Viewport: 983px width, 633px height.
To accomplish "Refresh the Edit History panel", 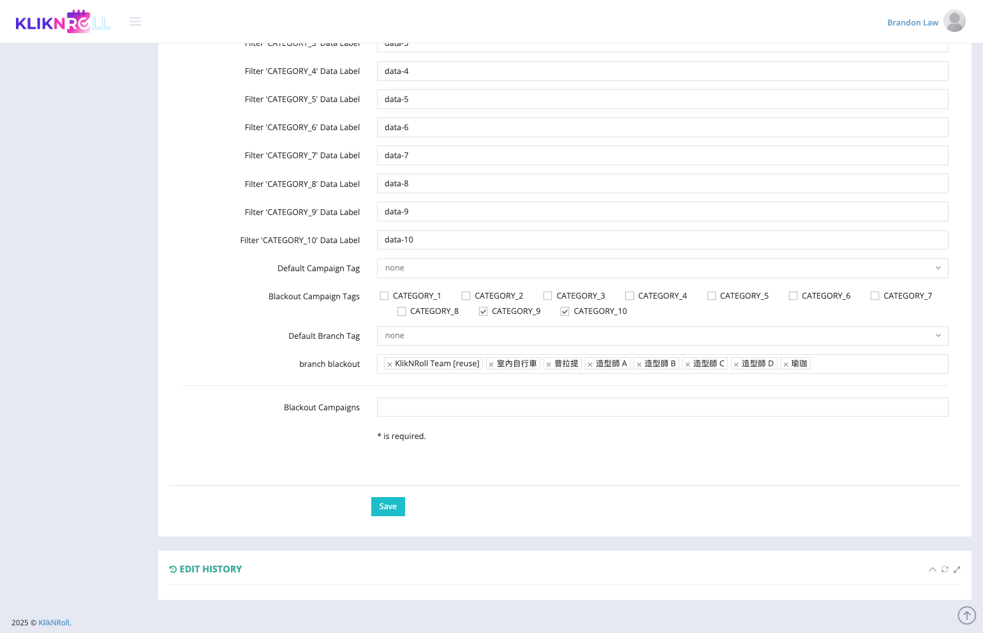I will coord(945,569).
